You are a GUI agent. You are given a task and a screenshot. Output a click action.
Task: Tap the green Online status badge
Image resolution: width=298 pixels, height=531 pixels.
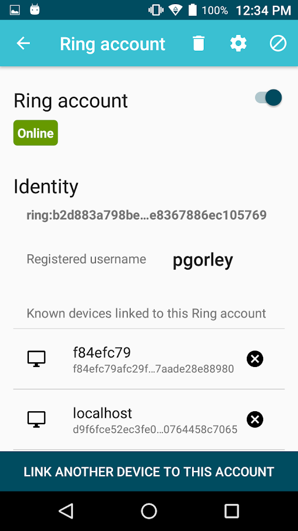click(35, 133)
